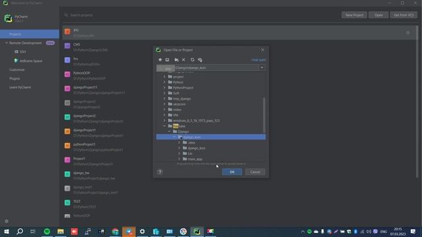Viewport: 422px width, 237px height.
Task: Click the New Folder icon in dialog toolbar
Action: [176, 60]
